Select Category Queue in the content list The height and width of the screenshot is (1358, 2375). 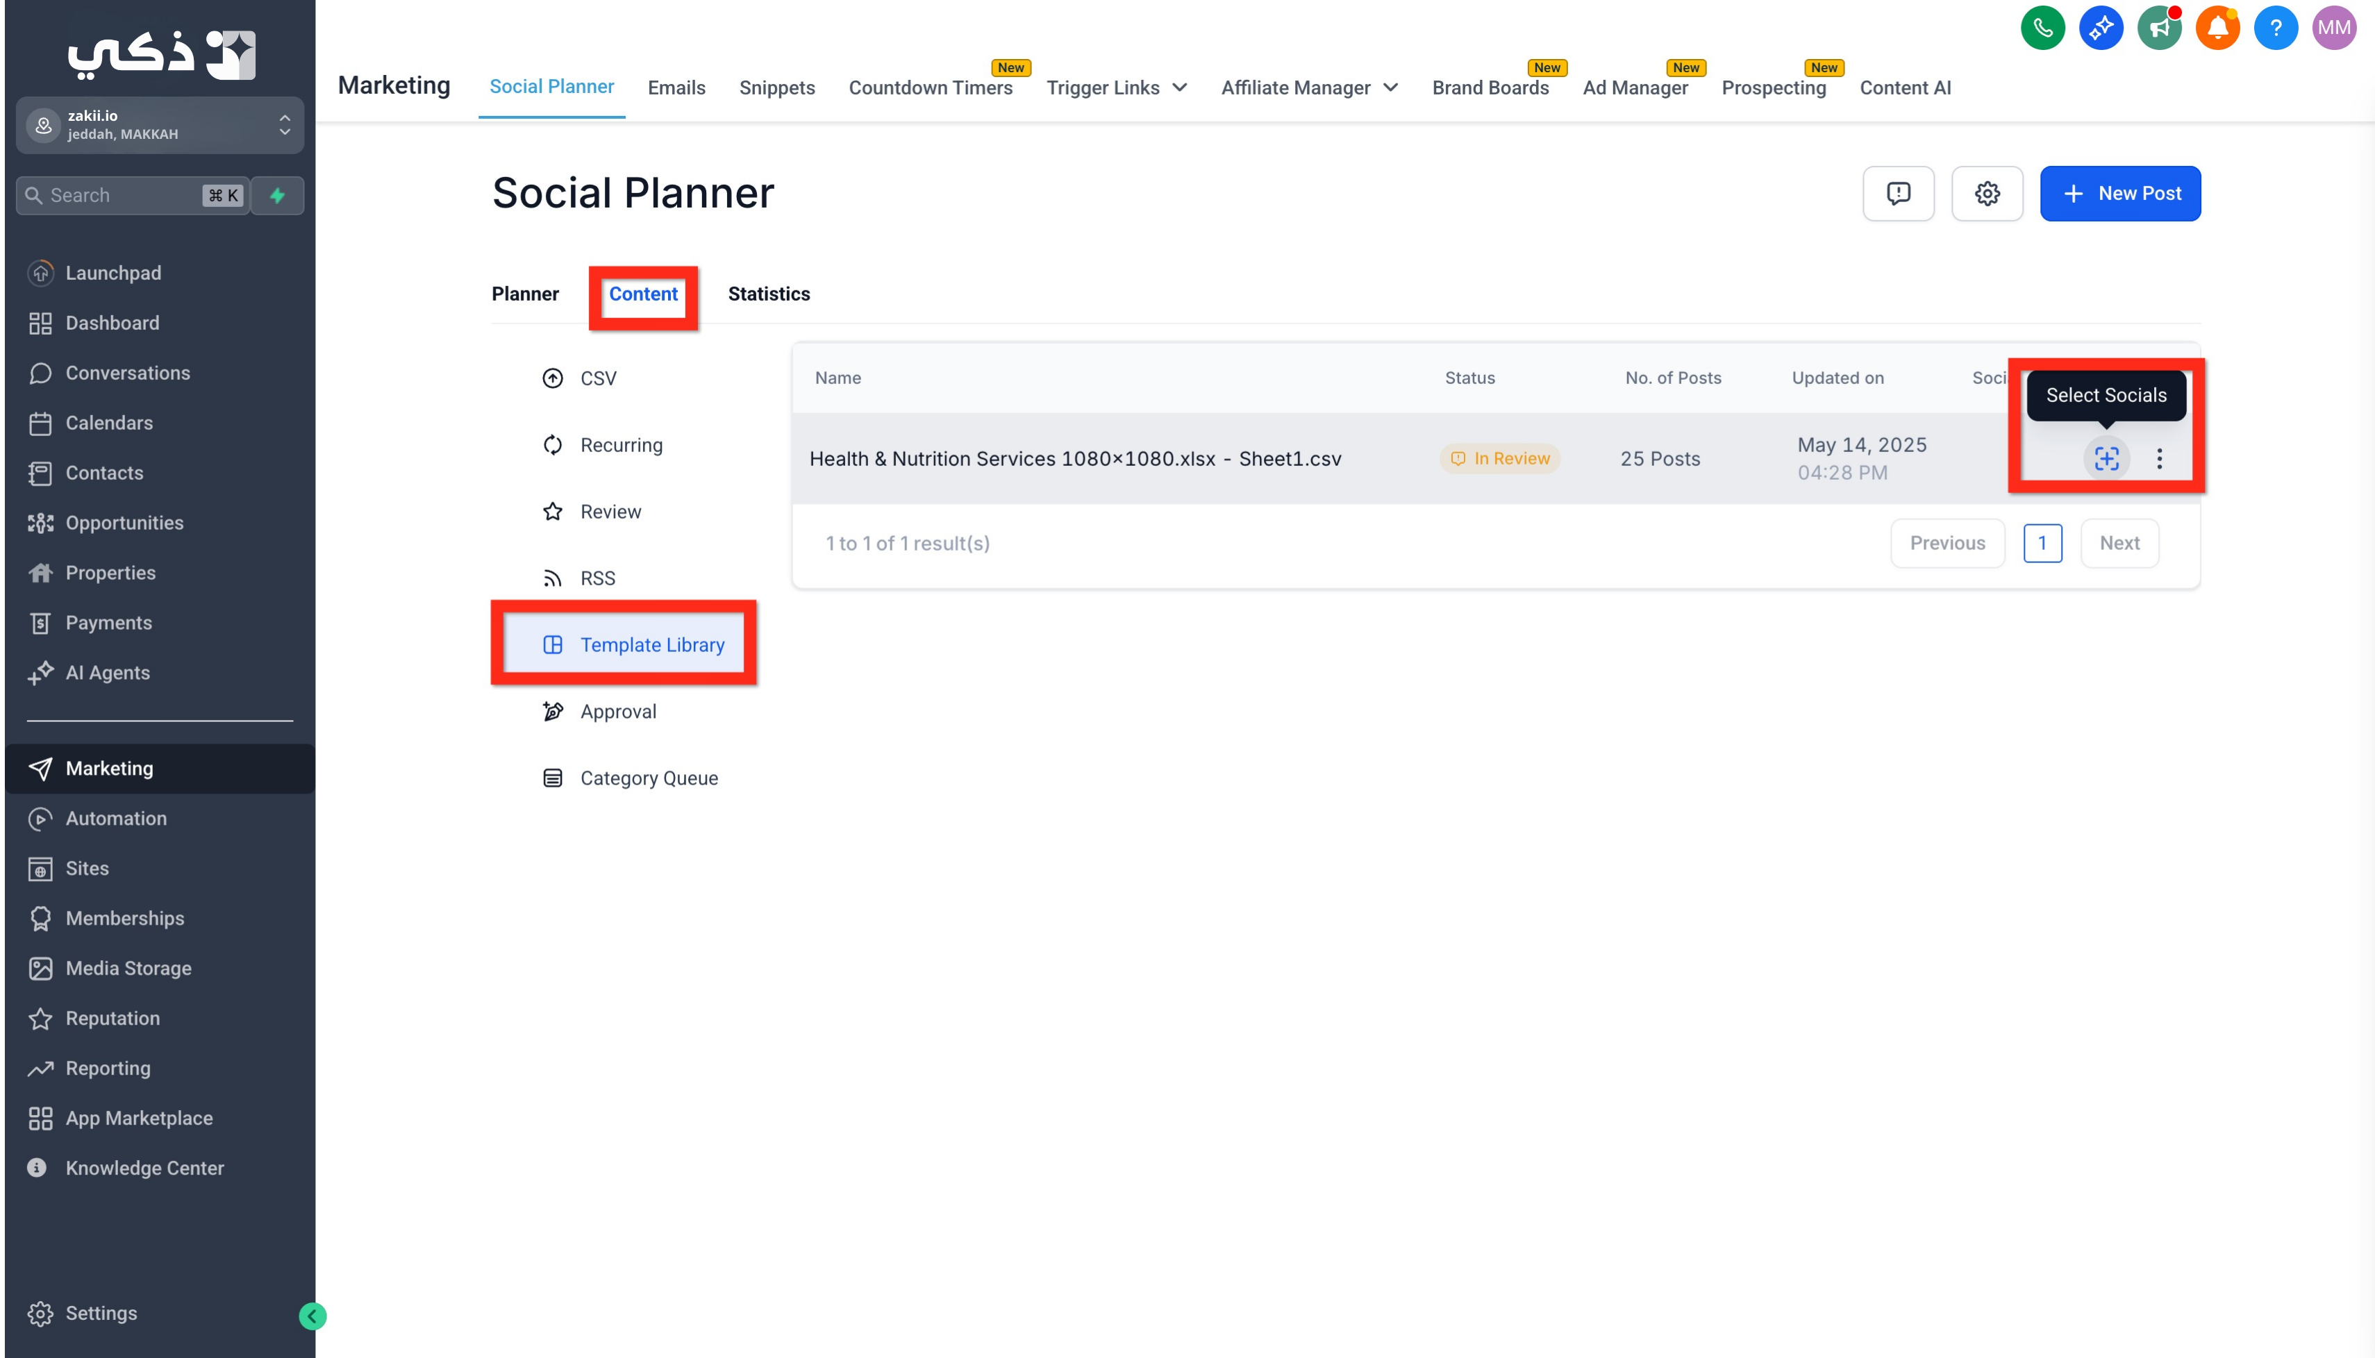[630, 778]
